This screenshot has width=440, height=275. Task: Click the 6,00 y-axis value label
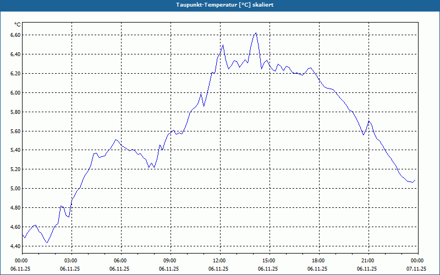point(15,92)
